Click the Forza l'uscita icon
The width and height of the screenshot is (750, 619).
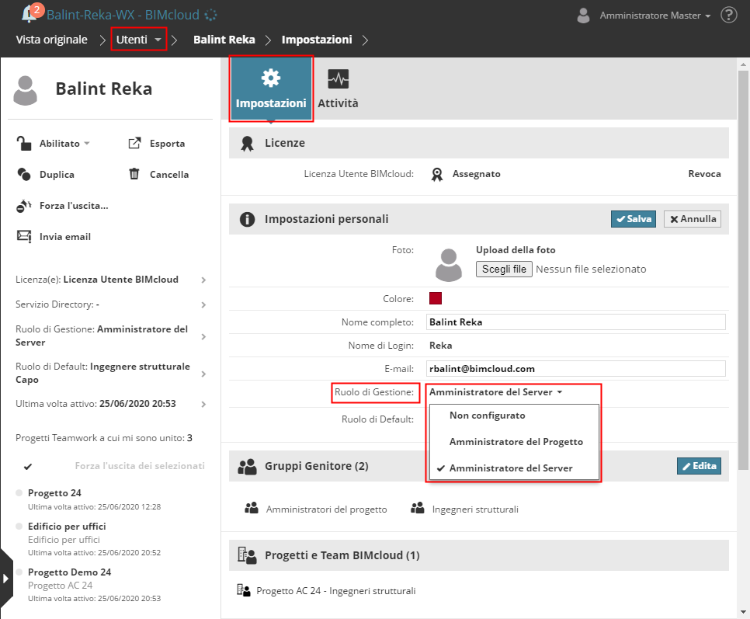[x=24, y=206]
